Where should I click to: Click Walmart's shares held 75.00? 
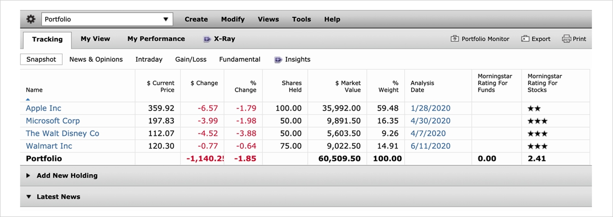pyautogui.click(x=290, y=146)
